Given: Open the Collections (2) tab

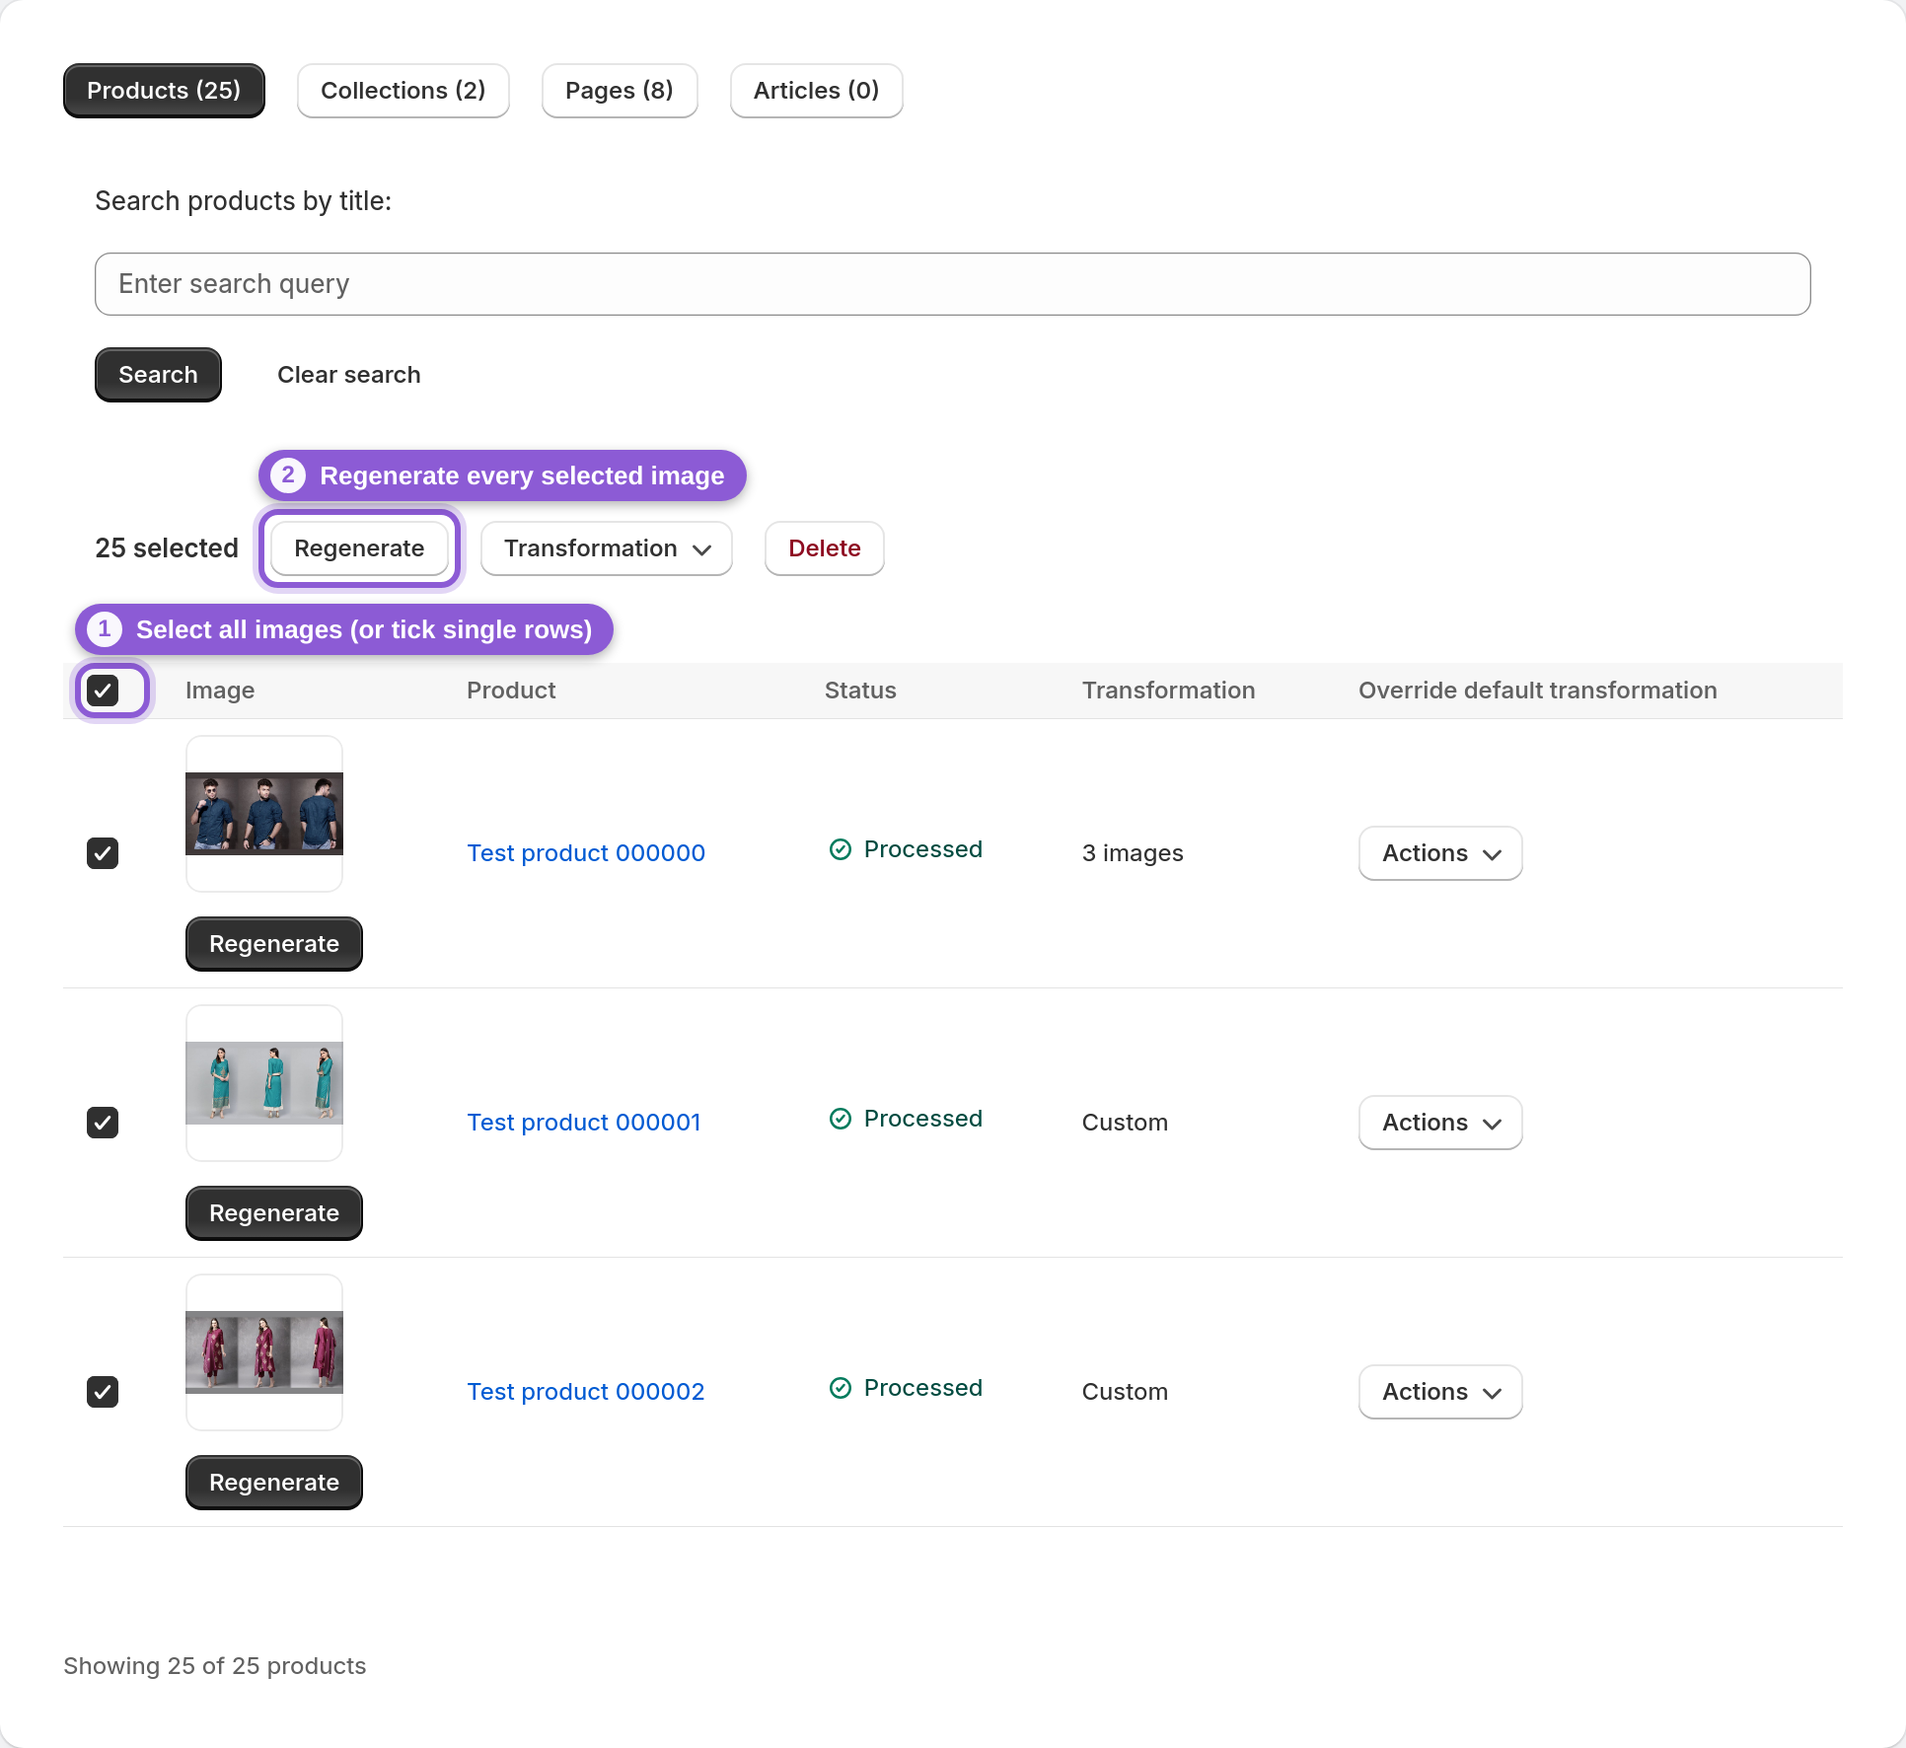Looking at the screenshot, I should pyautogui.click(x=403, y=91).
